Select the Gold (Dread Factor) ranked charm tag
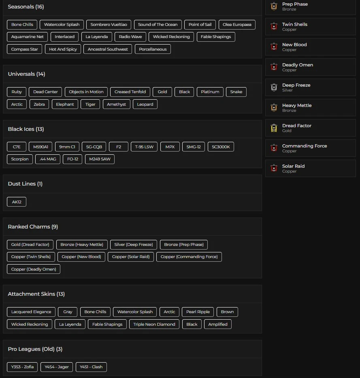The width and height of the screenshot is (360, 378). (x=30, y=245)
